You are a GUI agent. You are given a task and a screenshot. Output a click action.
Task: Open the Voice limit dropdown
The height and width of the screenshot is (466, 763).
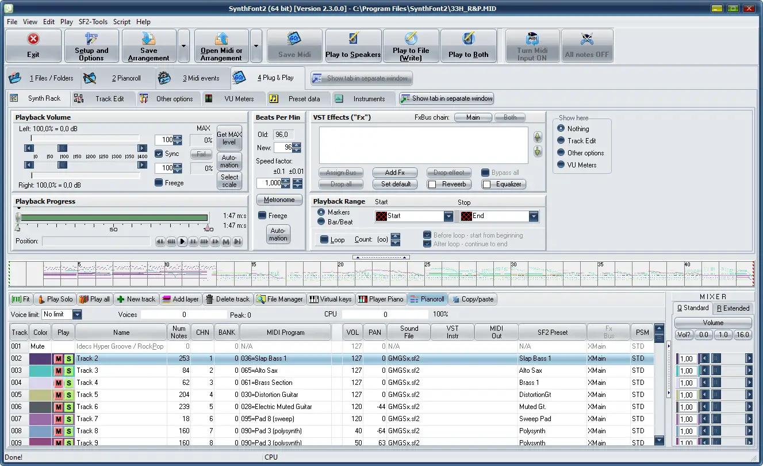pyautogui.click(x=76, y=314)
